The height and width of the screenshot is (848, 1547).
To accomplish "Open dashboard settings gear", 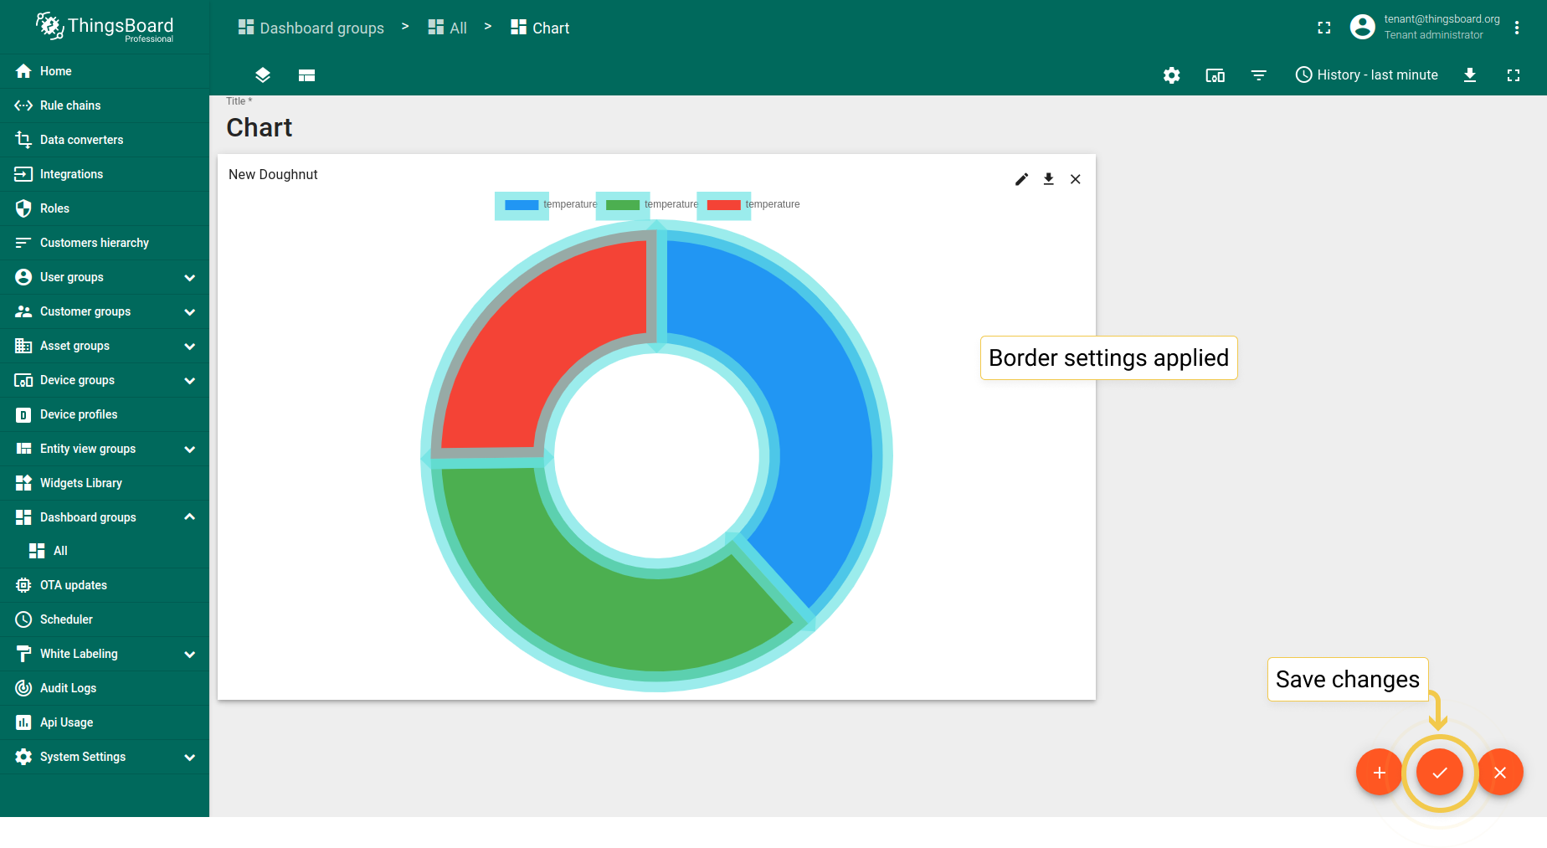I will click(1172, 75).
